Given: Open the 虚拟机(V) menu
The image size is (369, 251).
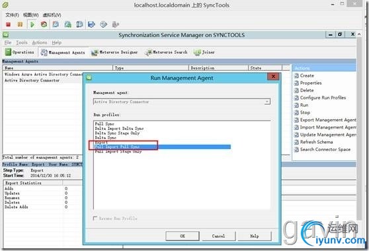Looking at the screenshot, I should coord(52,15).
